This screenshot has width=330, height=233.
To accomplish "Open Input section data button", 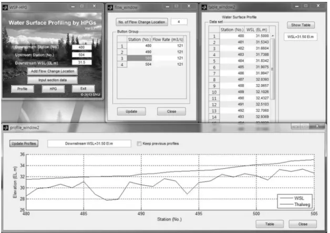I will [x=53, y=80].
